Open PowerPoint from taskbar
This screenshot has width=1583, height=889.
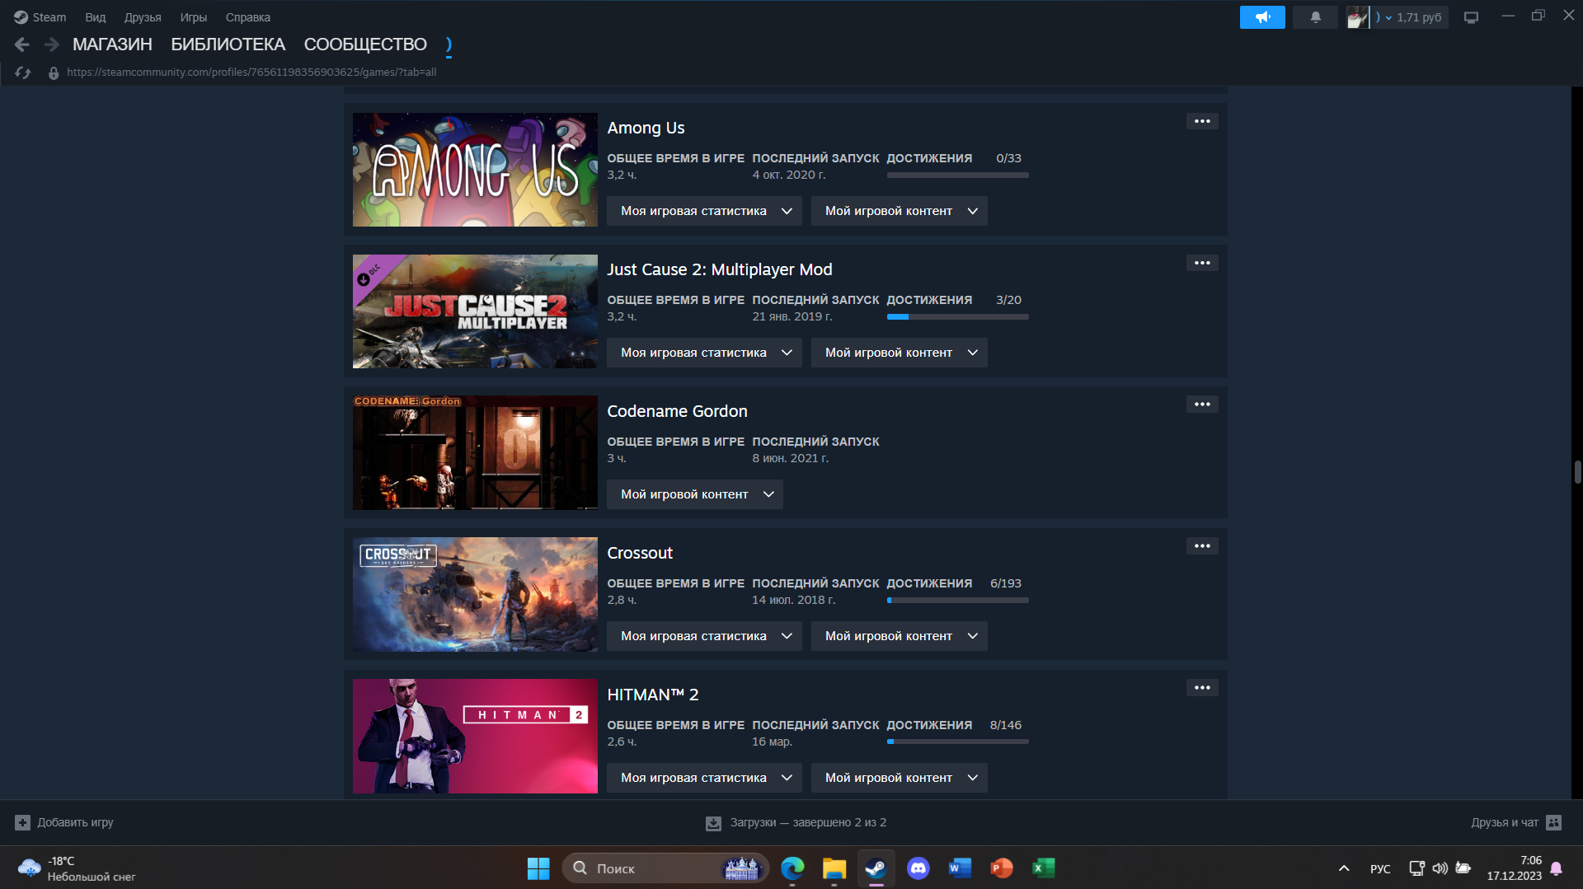[x=1001, y=868]
